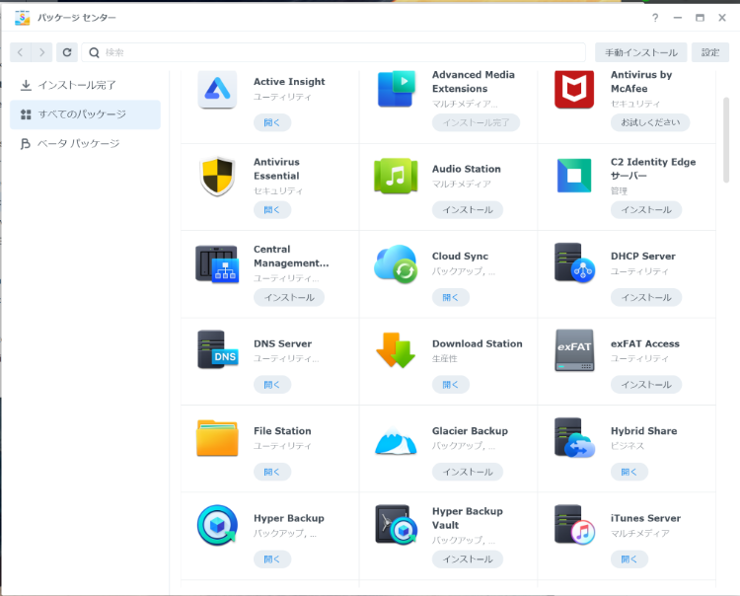Open Hyper Backup with 開く button

(272, 559)
